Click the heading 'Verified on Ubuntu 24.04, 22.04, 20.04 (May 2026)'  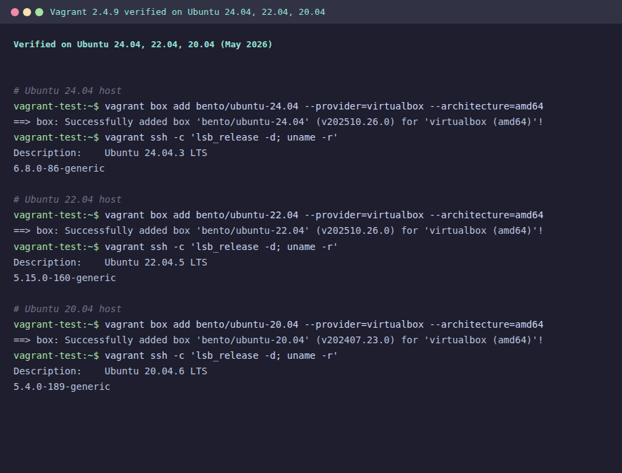(143, 45)
